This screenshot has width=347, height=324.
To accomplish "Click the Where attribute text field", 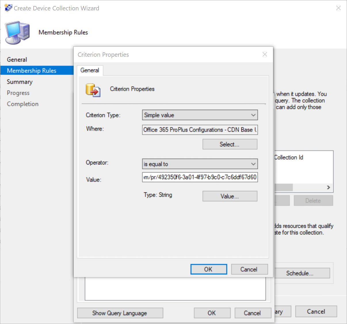I will pyautogui.click(x=200, y=130).
